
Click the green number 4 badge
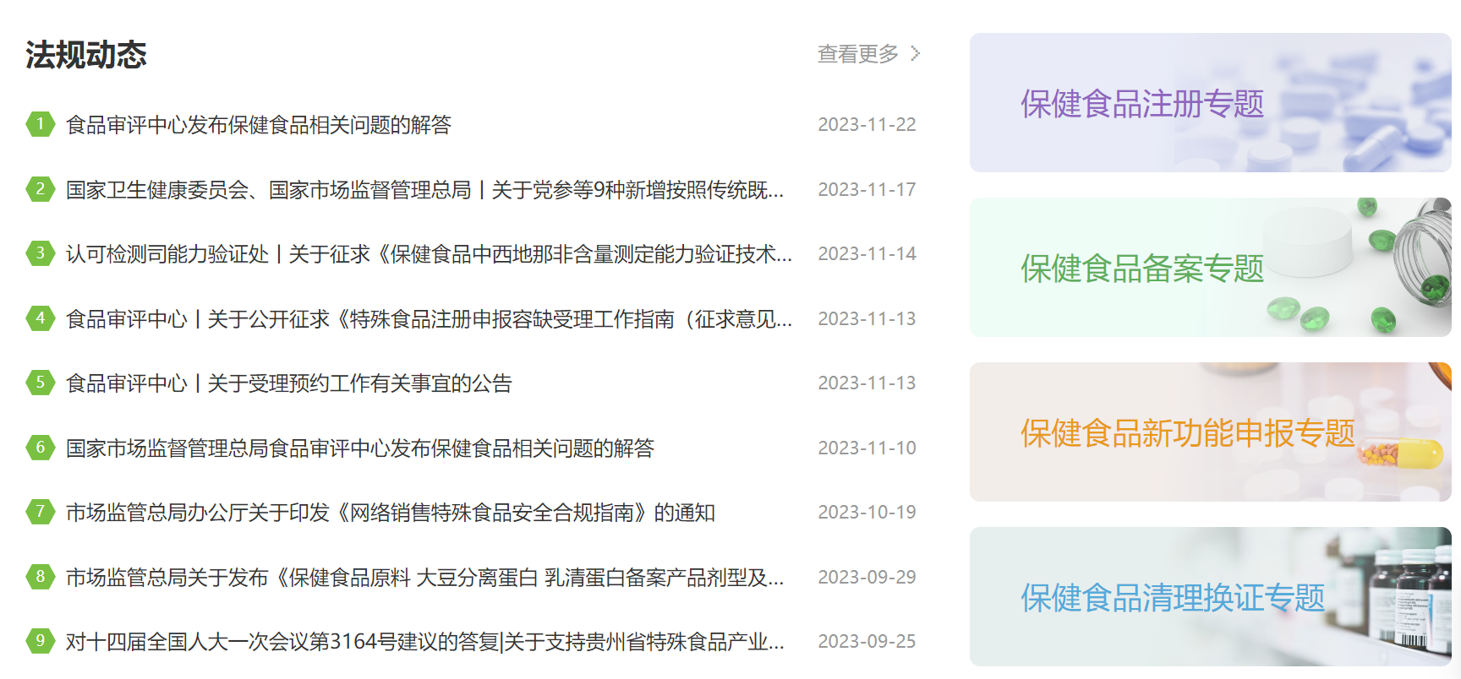pyautogui.click(x=40, y=318)
